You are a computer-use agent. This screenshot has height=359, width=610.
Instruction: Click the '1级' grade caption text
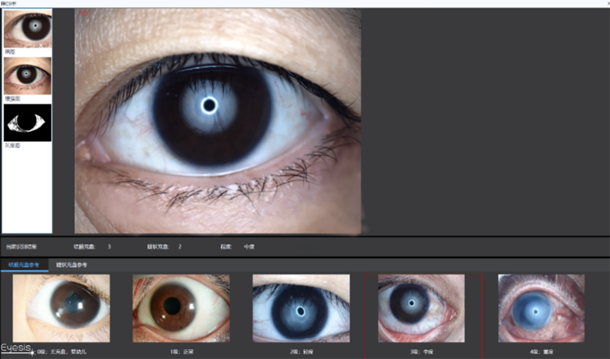click(x=182, y=352)
